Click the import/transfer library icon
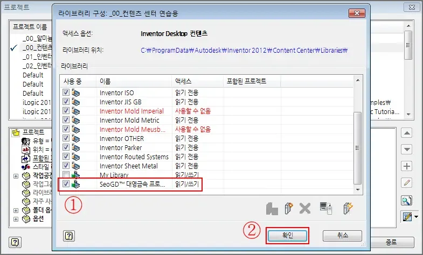Screen dimensions: 423x255 (326, 208)
